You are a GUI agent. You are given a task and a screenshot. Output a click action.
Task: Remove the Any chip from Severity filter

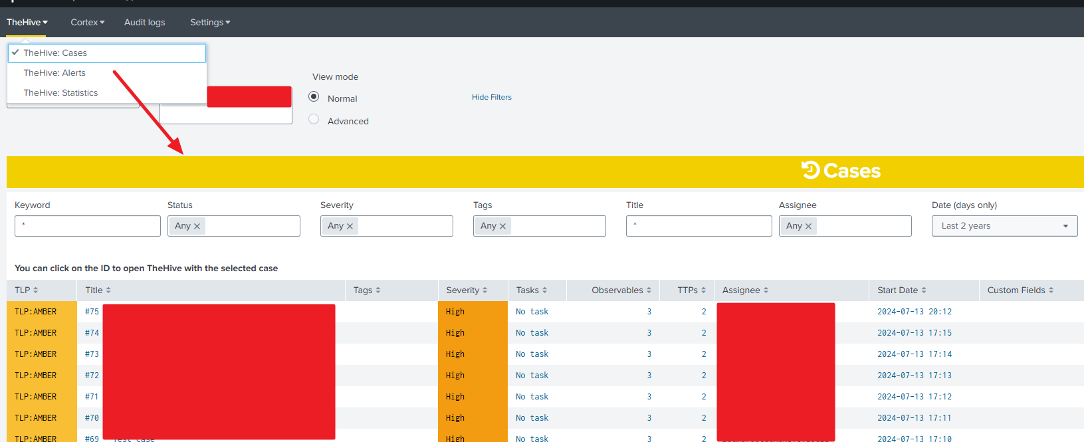click(x=350, y=226)
